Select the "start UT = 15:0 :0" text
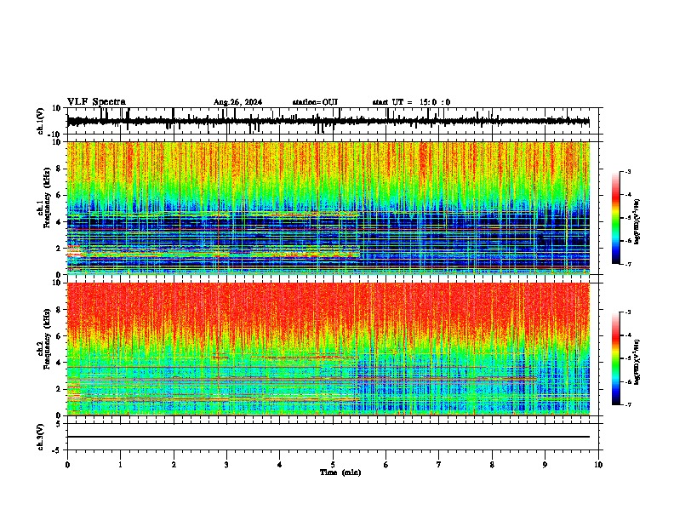This screenshot has height=521, width=674. (x=411, y=102)
